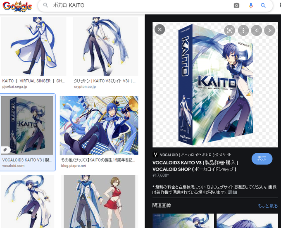Viewport: 281px width, 228px height.
Task: Select the VOCALOID3 KAITO V3 box thumbnail
Action: tap(27, 126)
